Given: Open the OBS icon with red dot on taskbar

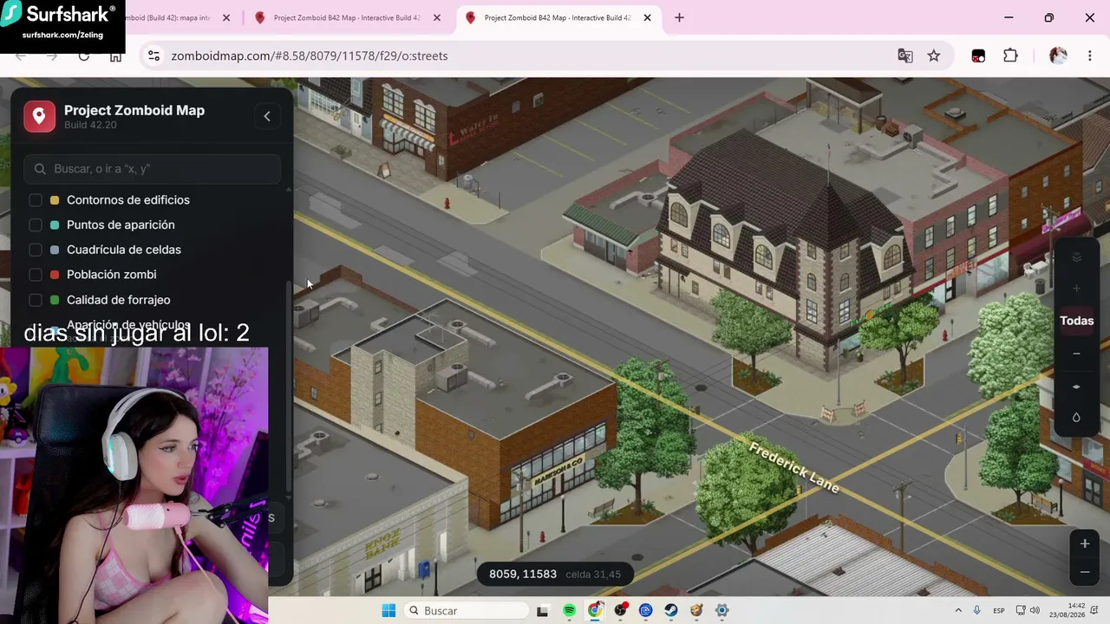Looking at the screenshot, I should click(x=620, y=610).
